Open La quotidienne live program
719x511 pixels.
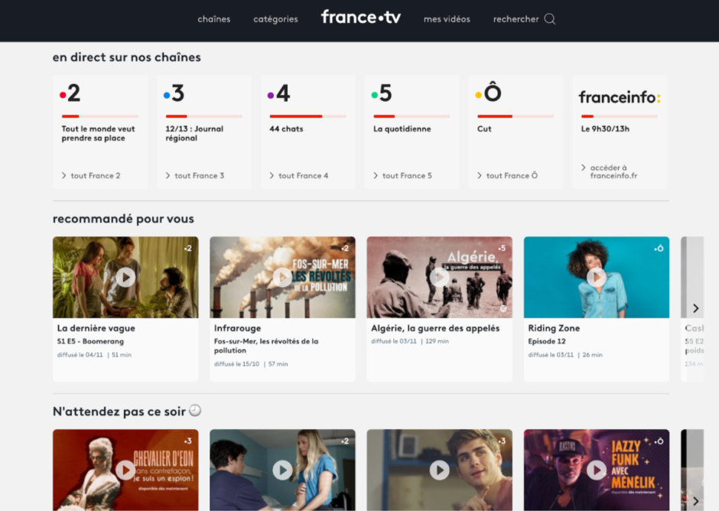click(402, 129)
